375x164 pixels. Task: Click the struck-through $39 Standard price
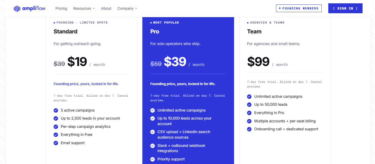point(59,64)
